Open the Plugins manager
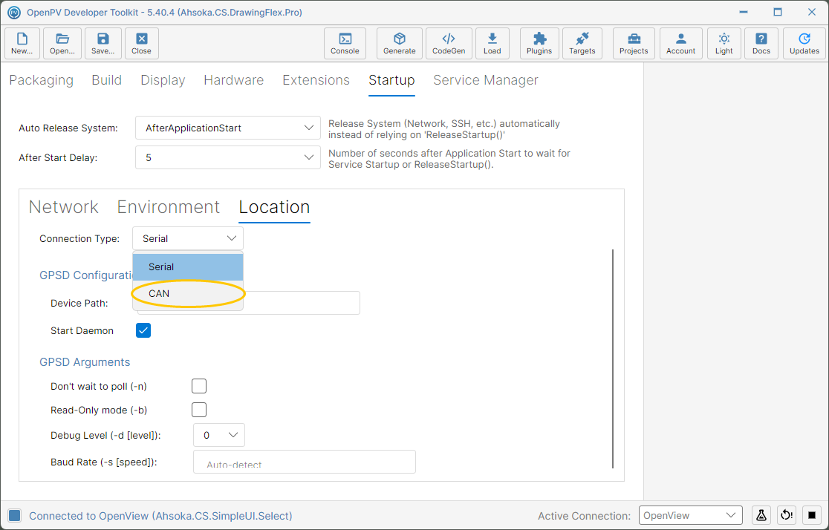Viewport: 829px width, 530px height. click(x=539, y=43)
